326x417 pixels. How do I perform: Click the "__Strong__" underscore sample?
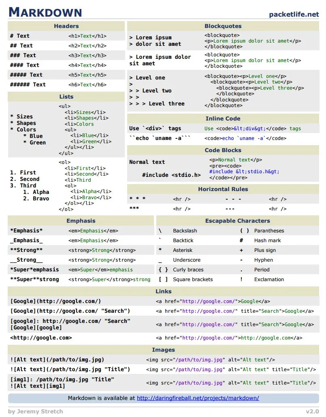pos(26,260)
